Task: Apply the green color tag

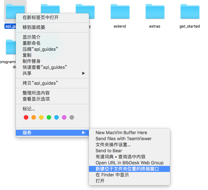Action: click(49, 117)
